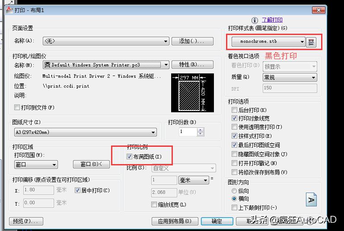The height and width of the screenshot is (231, 344).
Task: Enable 上下颠倒打印 upside-down checkbox
Action: pyautogui.click(x=234, y=207)
